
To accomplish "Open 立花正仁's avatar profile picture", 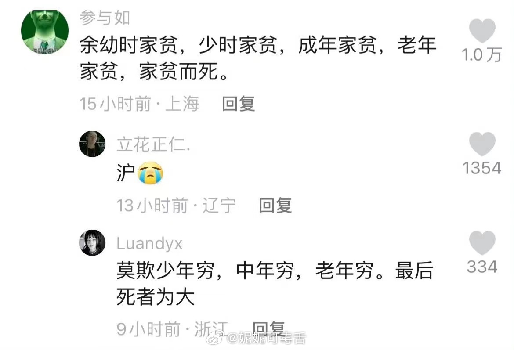I will click(92, 144).
